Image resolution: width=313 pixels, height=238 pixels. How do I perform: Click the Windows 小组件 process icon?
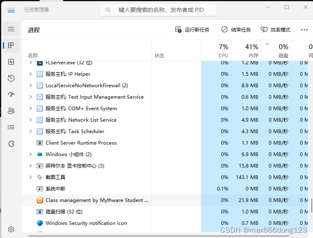40,154
